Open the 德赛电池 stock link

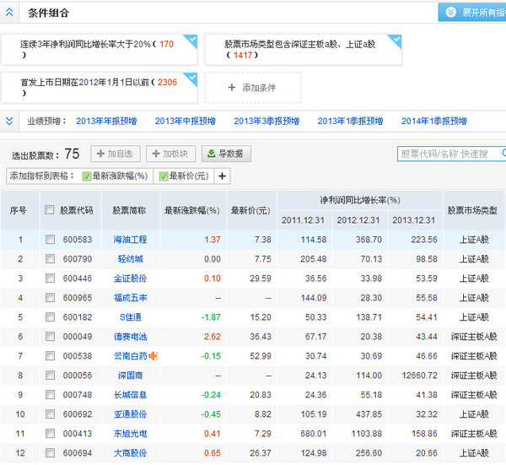131,337
